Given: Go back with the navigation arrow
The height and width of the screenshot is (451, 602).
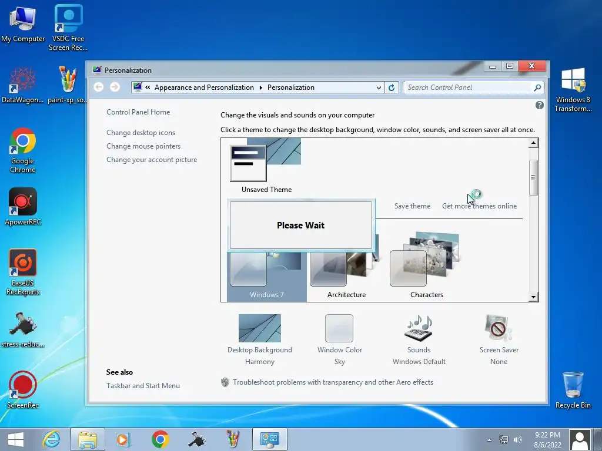Looking at the screenshot, I should pos(99,87).
